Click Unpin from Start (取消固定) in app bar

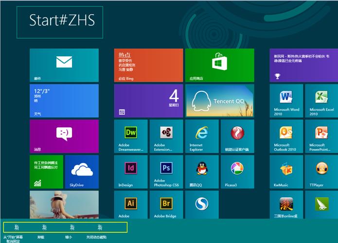tap(13, 234)
